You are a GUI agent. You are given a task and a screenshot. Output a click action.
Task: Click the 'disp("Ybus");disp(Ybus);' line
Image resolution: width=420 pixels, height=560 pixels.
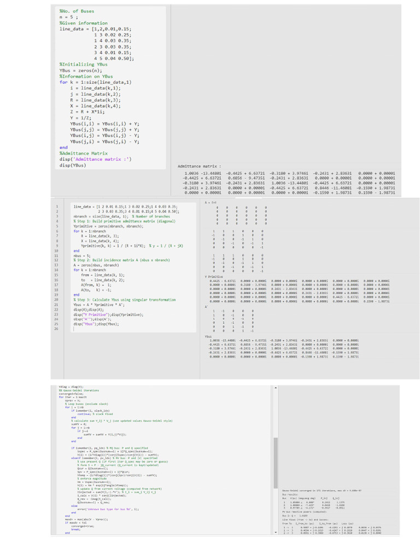[x=96, y=324]
